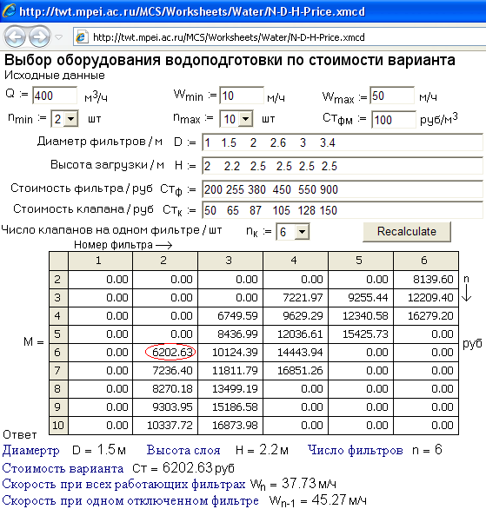This screenshot has height=509, width=486.
Task: Click the browser Forward arrow button
Action: [40, 36]
